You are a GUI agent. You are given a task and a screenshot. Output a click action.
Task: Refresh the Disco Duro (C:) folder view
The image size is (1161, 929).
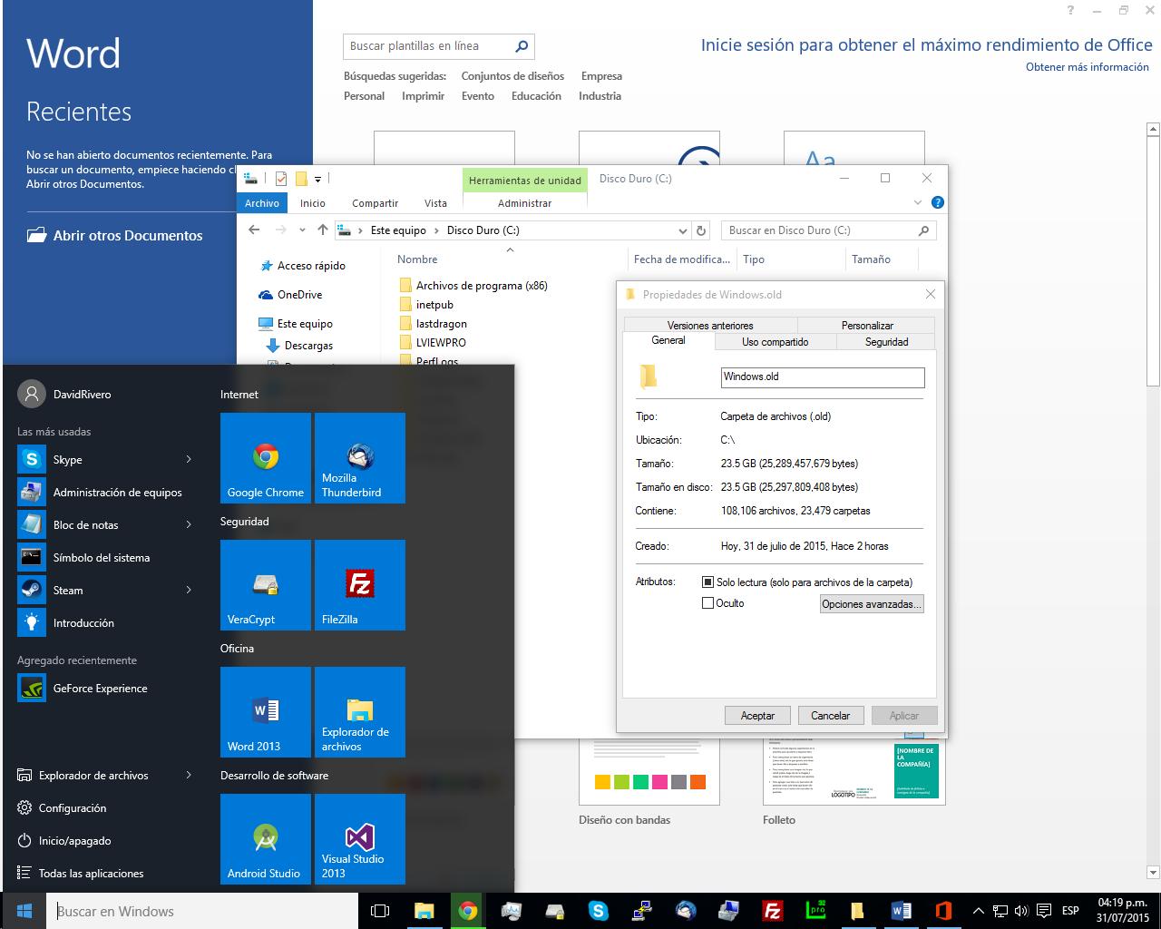(700, 230)
